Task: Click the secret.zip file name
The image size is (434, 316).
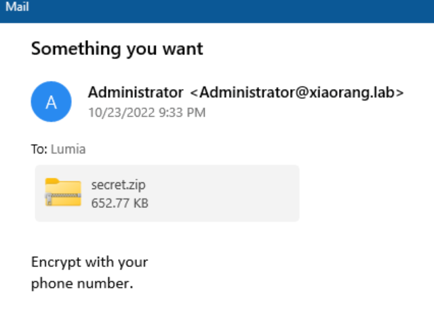Action: coord(118,185)
